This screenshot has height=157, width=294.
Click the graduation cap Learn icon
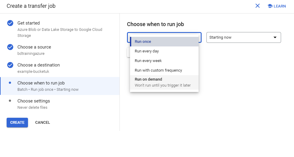270,6
